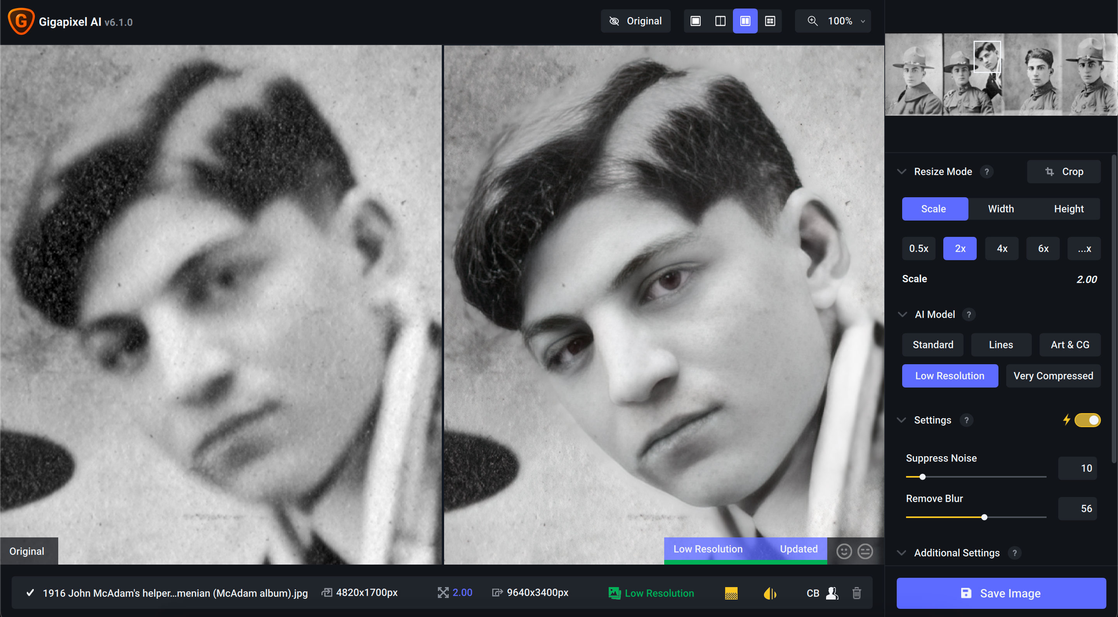
Task: Click the Save Image button
Action: pos(1001,593)
